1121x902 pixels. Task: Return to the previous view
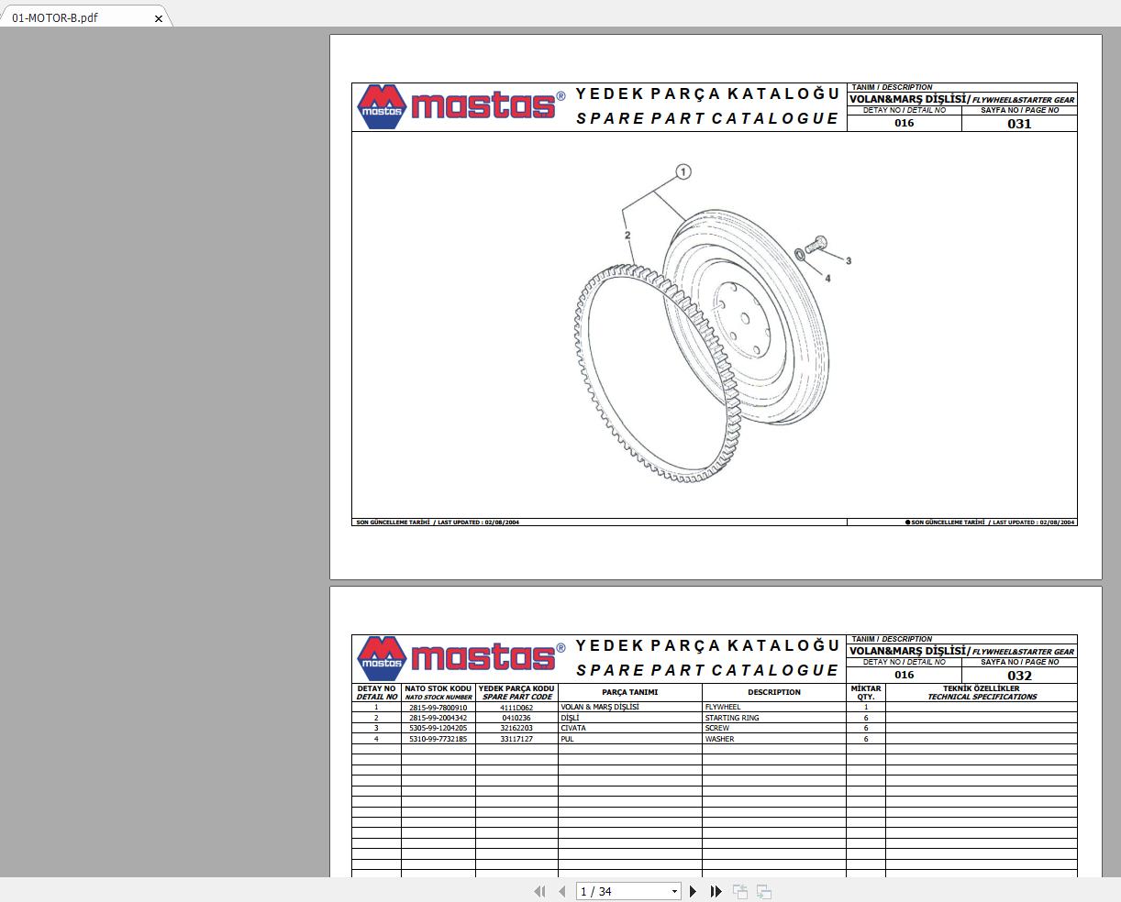pyautogui.click(x=739, y=891)
